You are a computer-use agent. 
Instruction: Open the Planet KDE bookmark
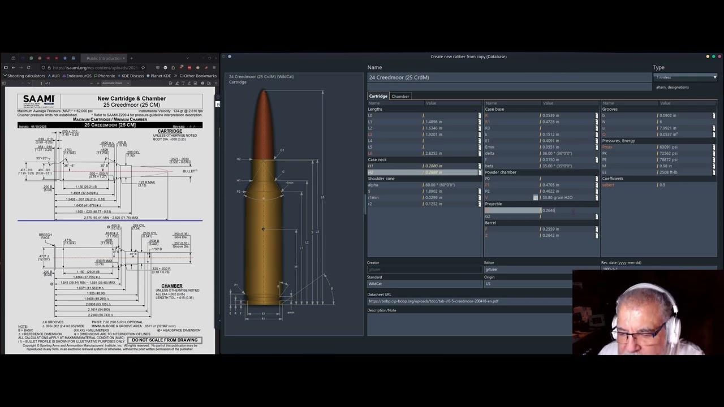[x=159, y=76]
